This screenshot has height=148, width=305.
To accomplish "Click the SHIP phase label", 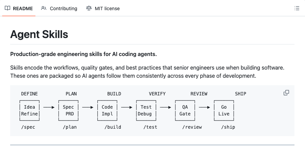I will pos(241,94).
